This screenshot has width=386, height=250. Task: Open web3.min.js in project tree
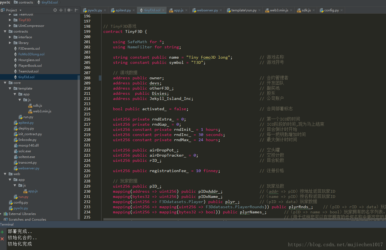pyautogui.click(x=42, y=111)
